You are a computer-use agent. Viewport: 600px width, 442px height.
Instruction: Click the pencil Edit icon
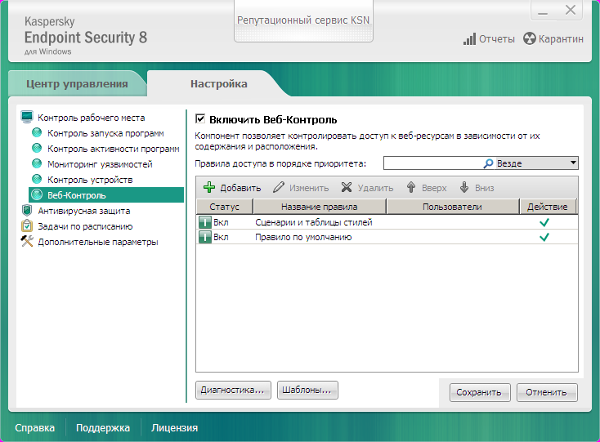point(279,187)
